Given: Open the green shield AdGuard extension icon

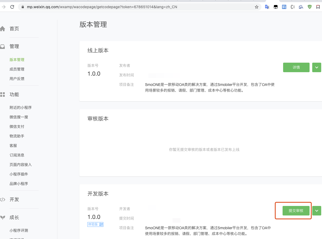Looking at the screenshot, I should 310,7.
